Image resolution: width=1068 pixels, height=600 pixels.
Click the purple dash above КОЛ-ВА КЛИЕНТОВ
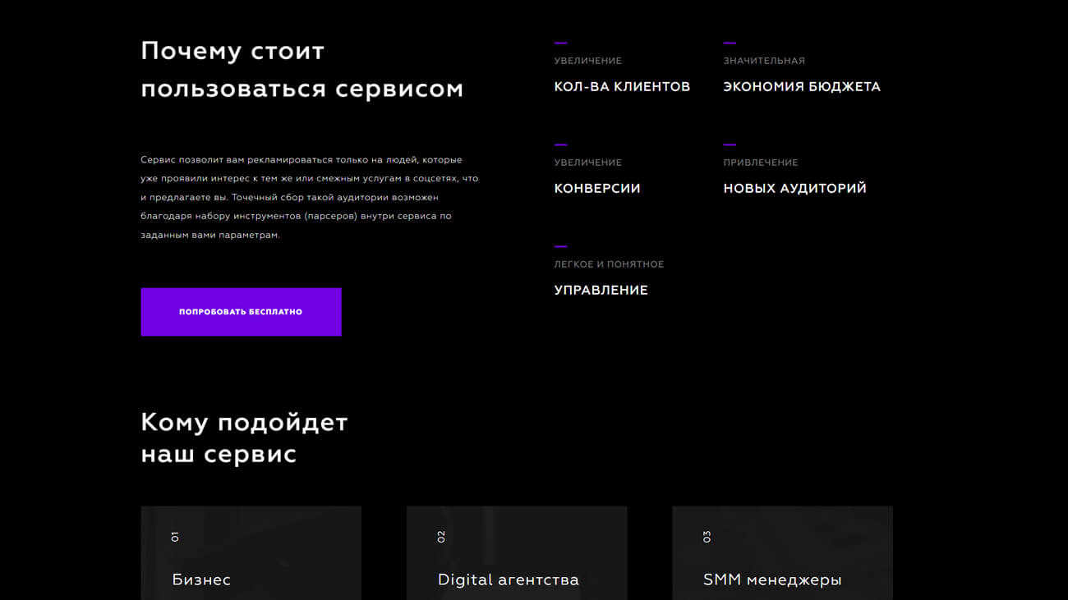pos(560,41)
